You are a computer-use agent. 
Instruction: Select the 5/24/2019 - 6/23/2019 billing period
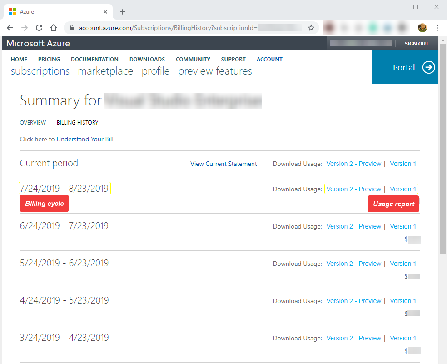coord(64,263)
